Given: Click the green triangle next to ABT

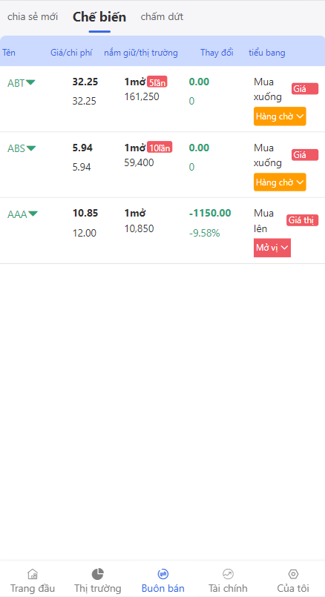Looking at the screenshot, I should (30, 82).
